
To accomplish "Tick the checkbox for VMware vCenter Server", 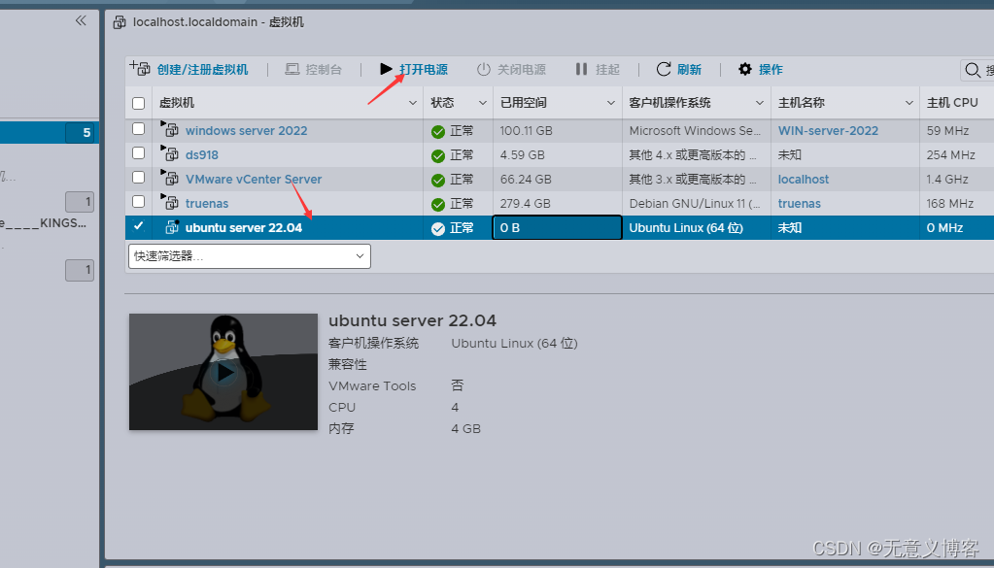I will pos(138,178).
